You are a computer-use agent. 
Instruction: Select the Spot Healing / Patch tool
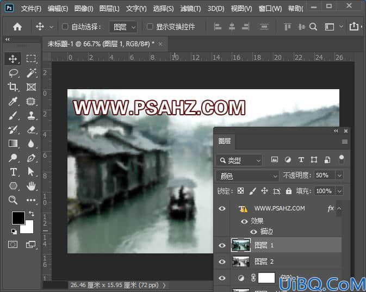31,101
